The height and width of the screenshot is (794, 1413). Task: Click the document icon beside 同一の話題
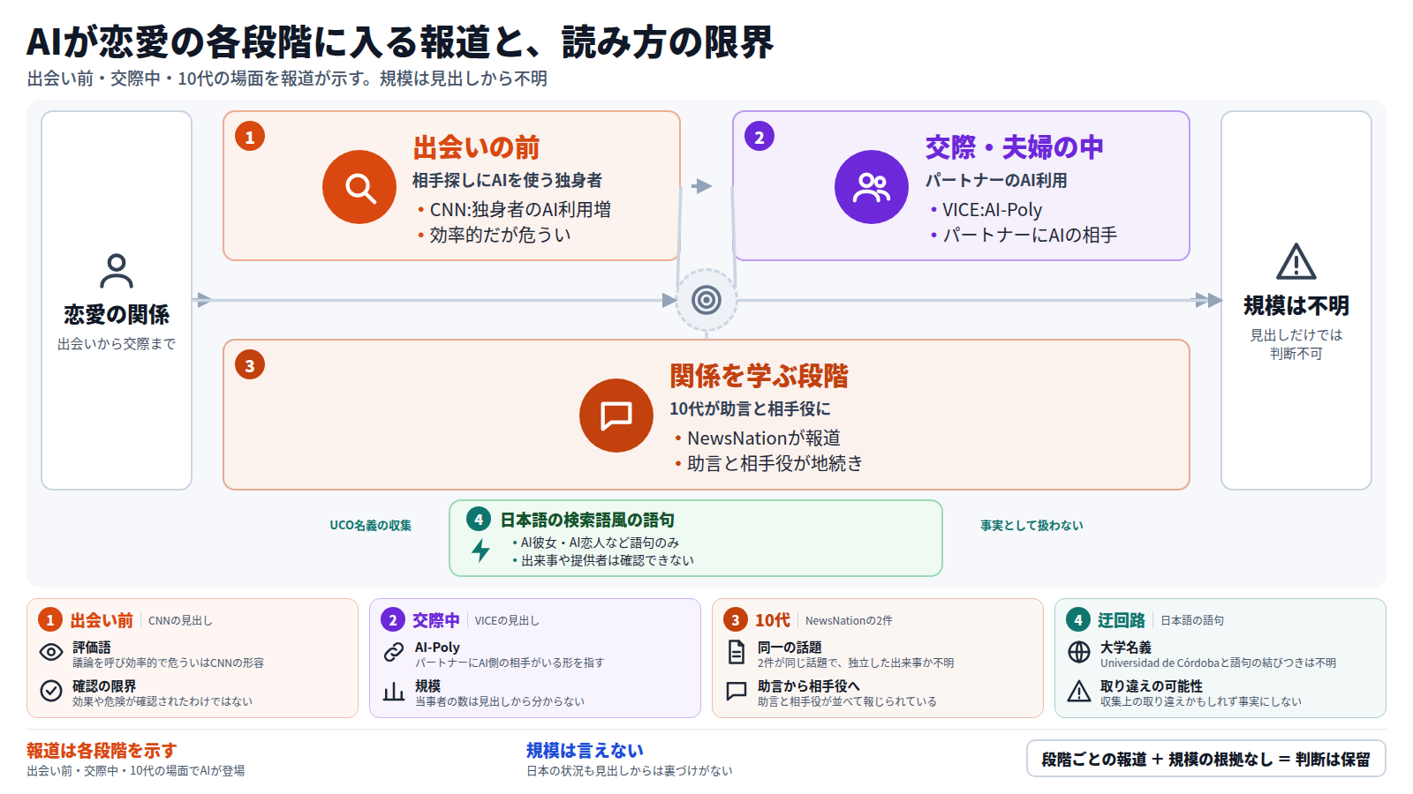[737, 652]
